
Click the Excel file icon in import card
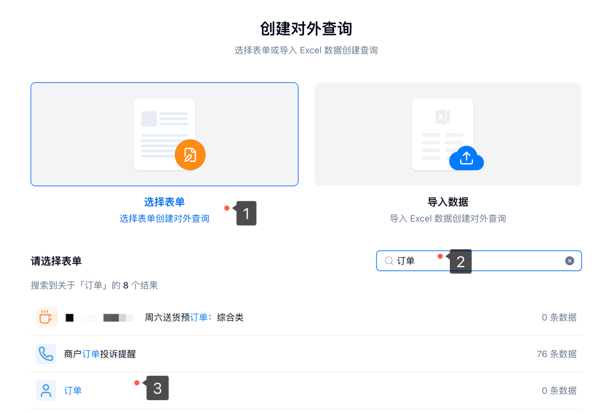pos(442,117)
